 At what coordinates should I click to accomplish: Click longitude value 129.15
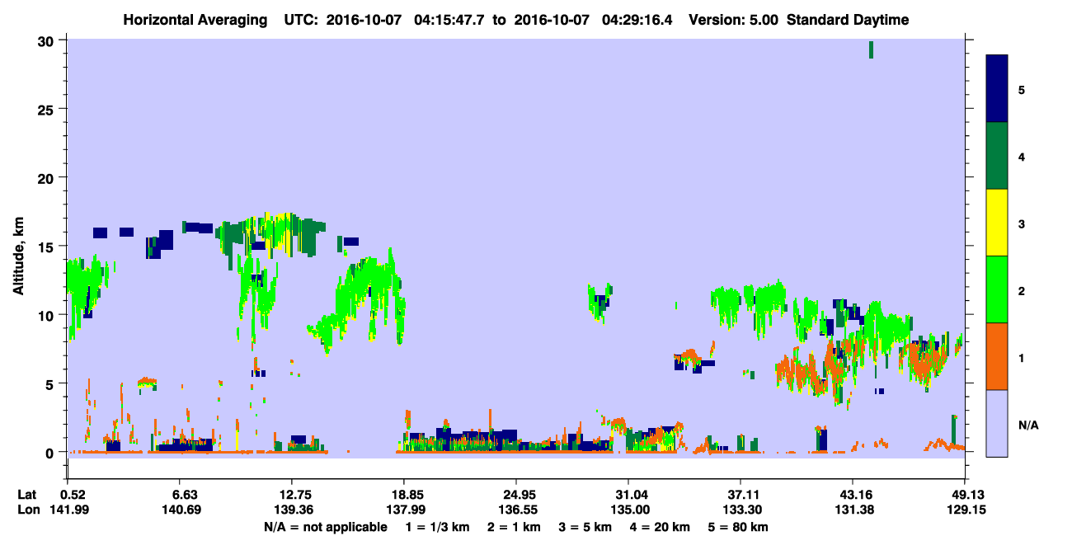click(965, 510)
